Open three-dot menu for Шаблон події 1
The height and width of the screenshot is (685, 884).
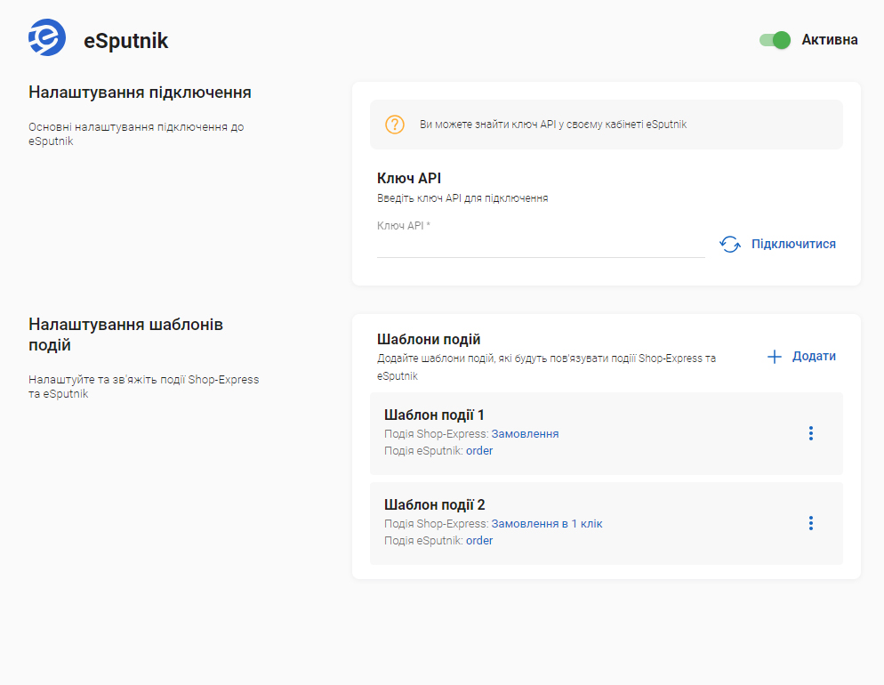click(x=811, y=433)
